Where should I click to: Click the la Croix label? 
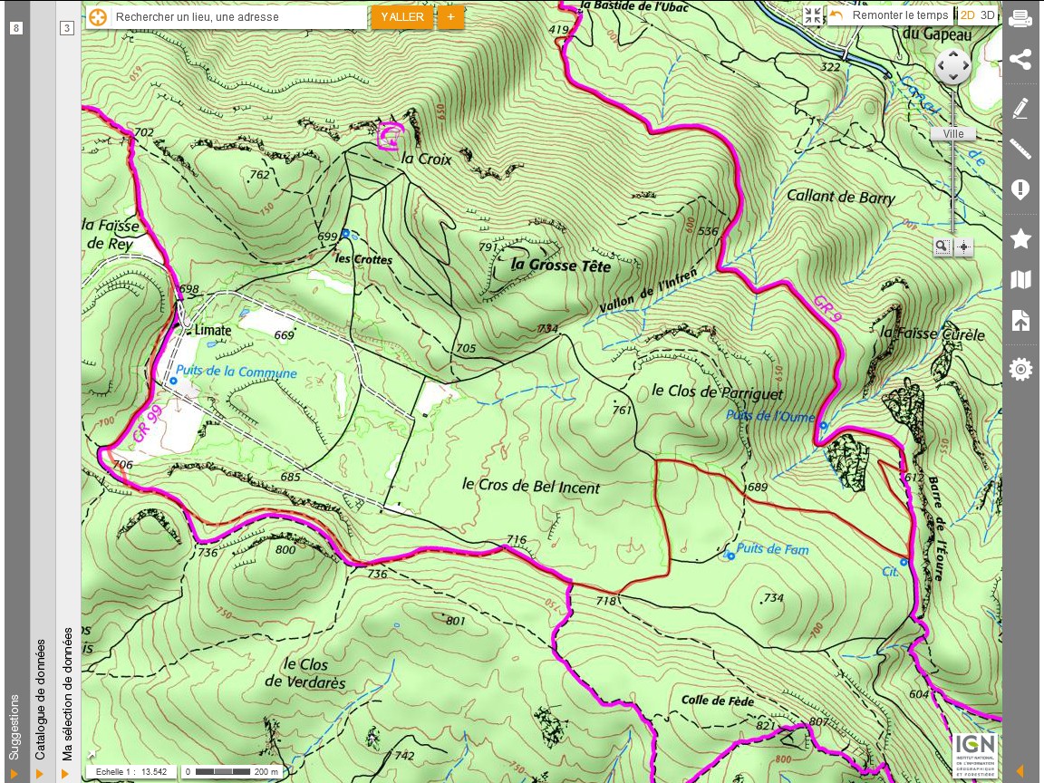pos(427,159)
